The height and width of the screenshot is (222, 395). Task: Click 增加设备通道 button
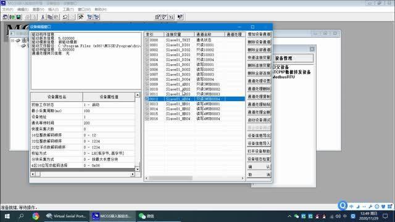pos(259,34)
